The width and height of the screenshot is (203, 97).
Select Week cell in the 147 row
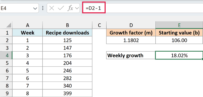click(x=28, y=48)
